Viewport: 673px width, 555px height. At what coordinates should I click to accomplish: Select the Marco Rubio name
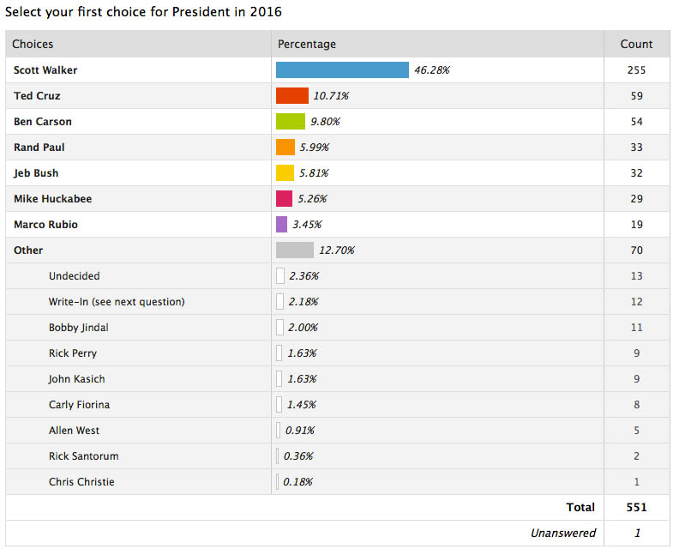tap(45, 224)
